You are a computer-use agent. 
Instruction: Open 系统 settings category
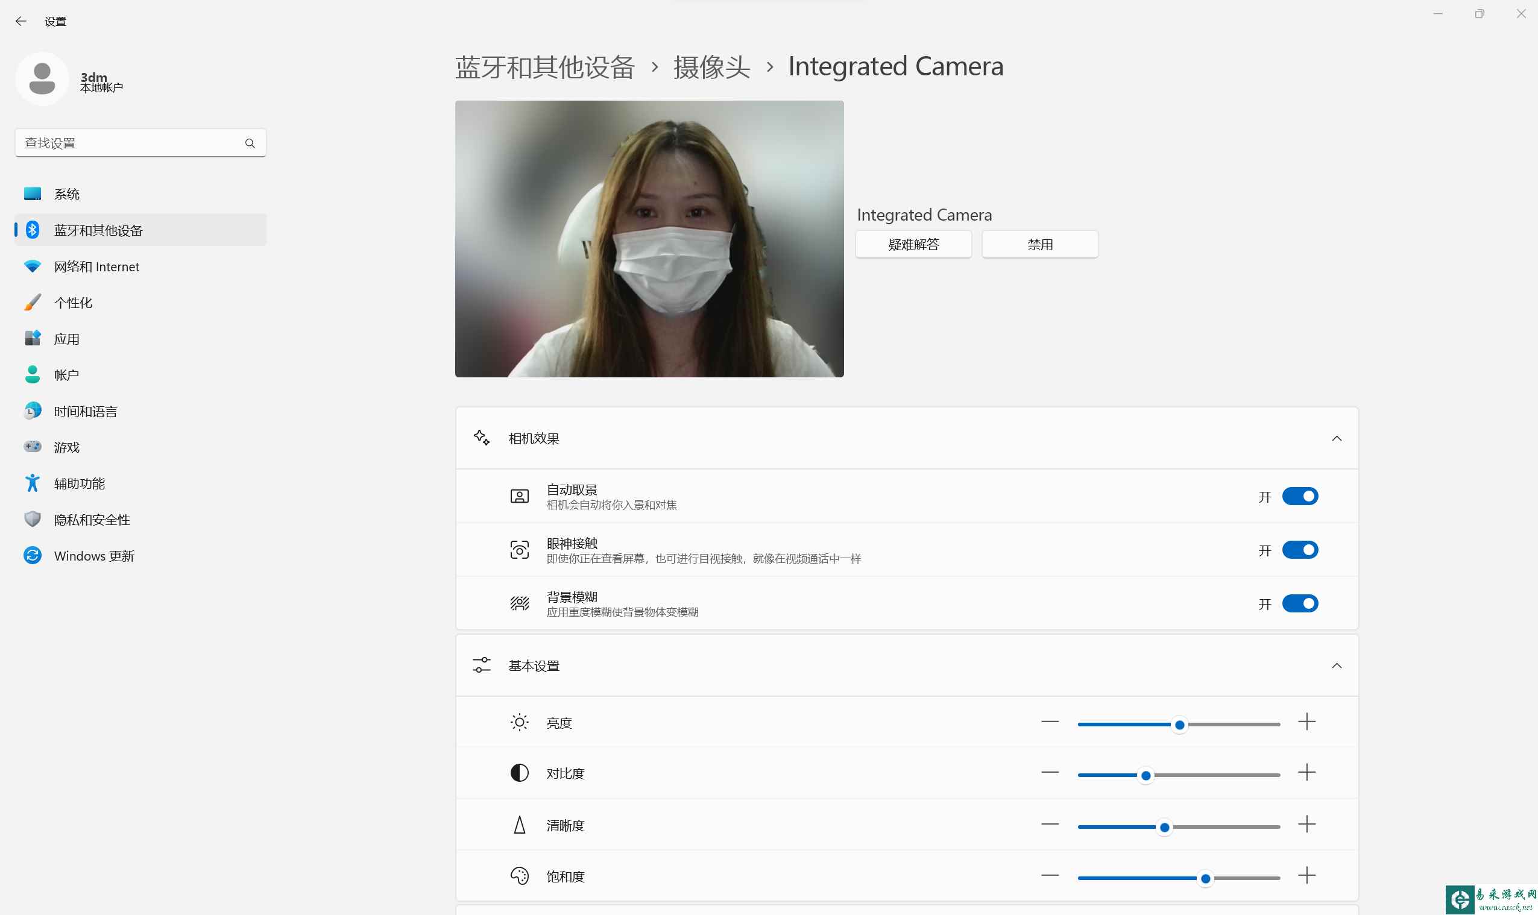[x=140, y=193]
